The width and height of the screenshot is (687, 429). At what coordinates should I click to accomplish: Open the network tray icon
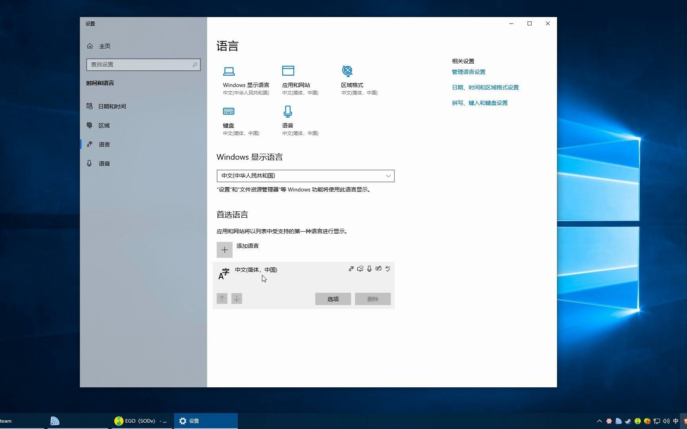click(657, 421)
